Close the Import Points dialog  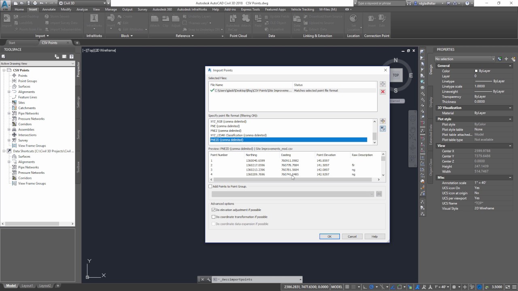coord(385,70)
